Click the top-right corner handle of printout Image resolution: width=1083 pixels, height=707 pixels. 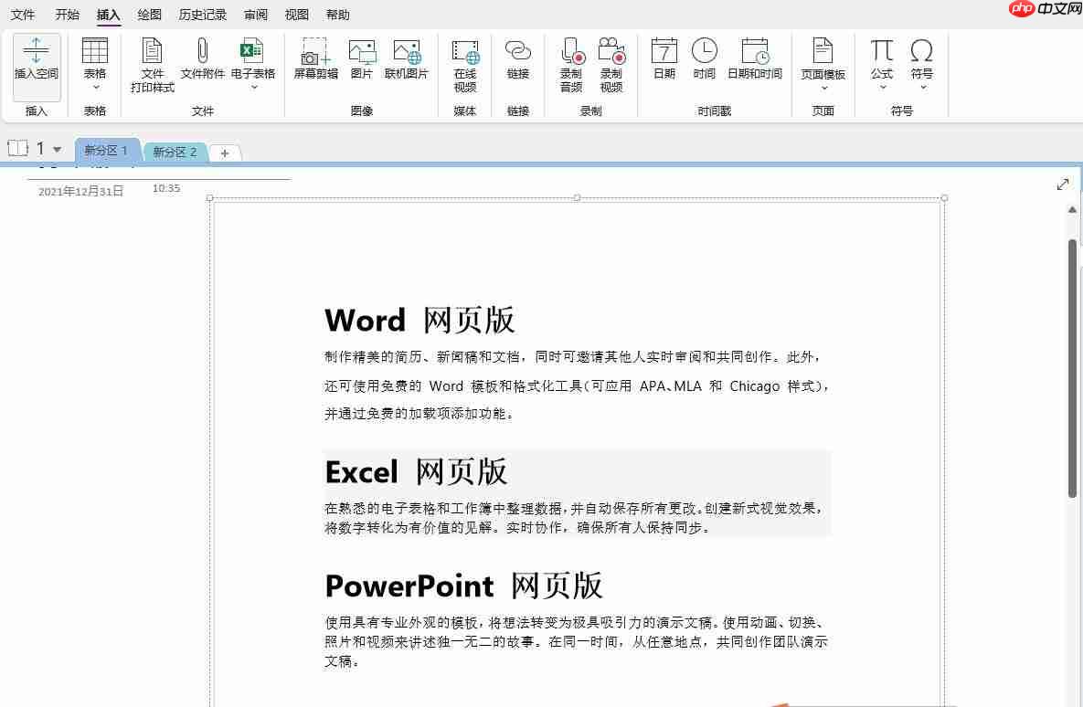coord(944,198)
